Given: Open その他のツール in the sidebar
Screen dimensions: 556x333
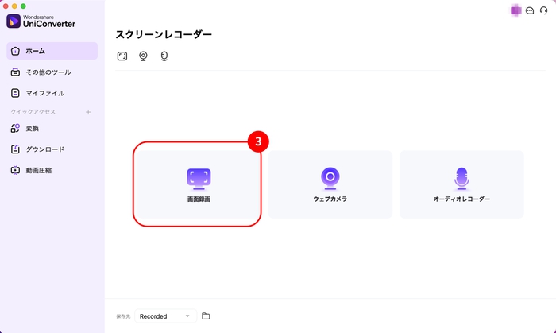Looking at the screenshot, I should [52, 72].
